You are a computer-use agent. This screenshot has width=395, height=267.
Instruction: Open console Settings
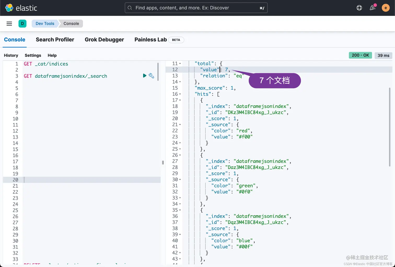click(33, 55)
